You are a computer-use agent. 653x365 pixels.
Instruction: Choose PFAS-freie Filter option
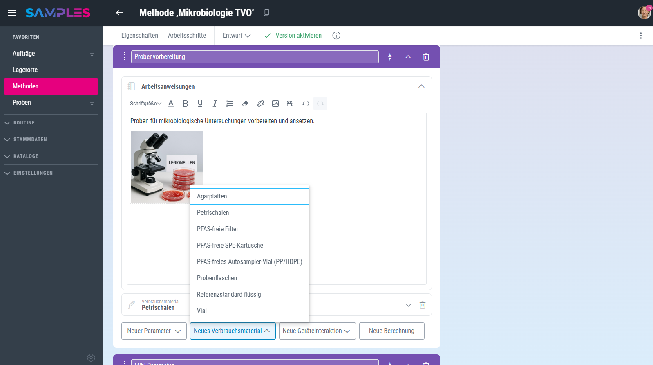pyautogui.click(x=217, y=229)
